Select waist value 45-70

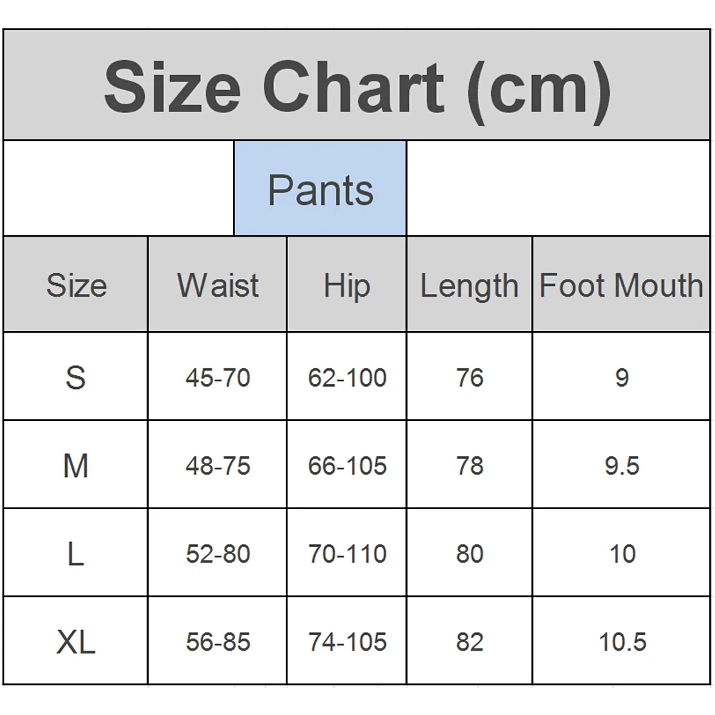[217, 377]
